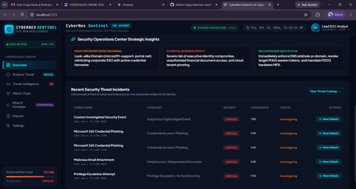Bookmark this page with the star icon

pyautogui.click(x=306, y=15)
